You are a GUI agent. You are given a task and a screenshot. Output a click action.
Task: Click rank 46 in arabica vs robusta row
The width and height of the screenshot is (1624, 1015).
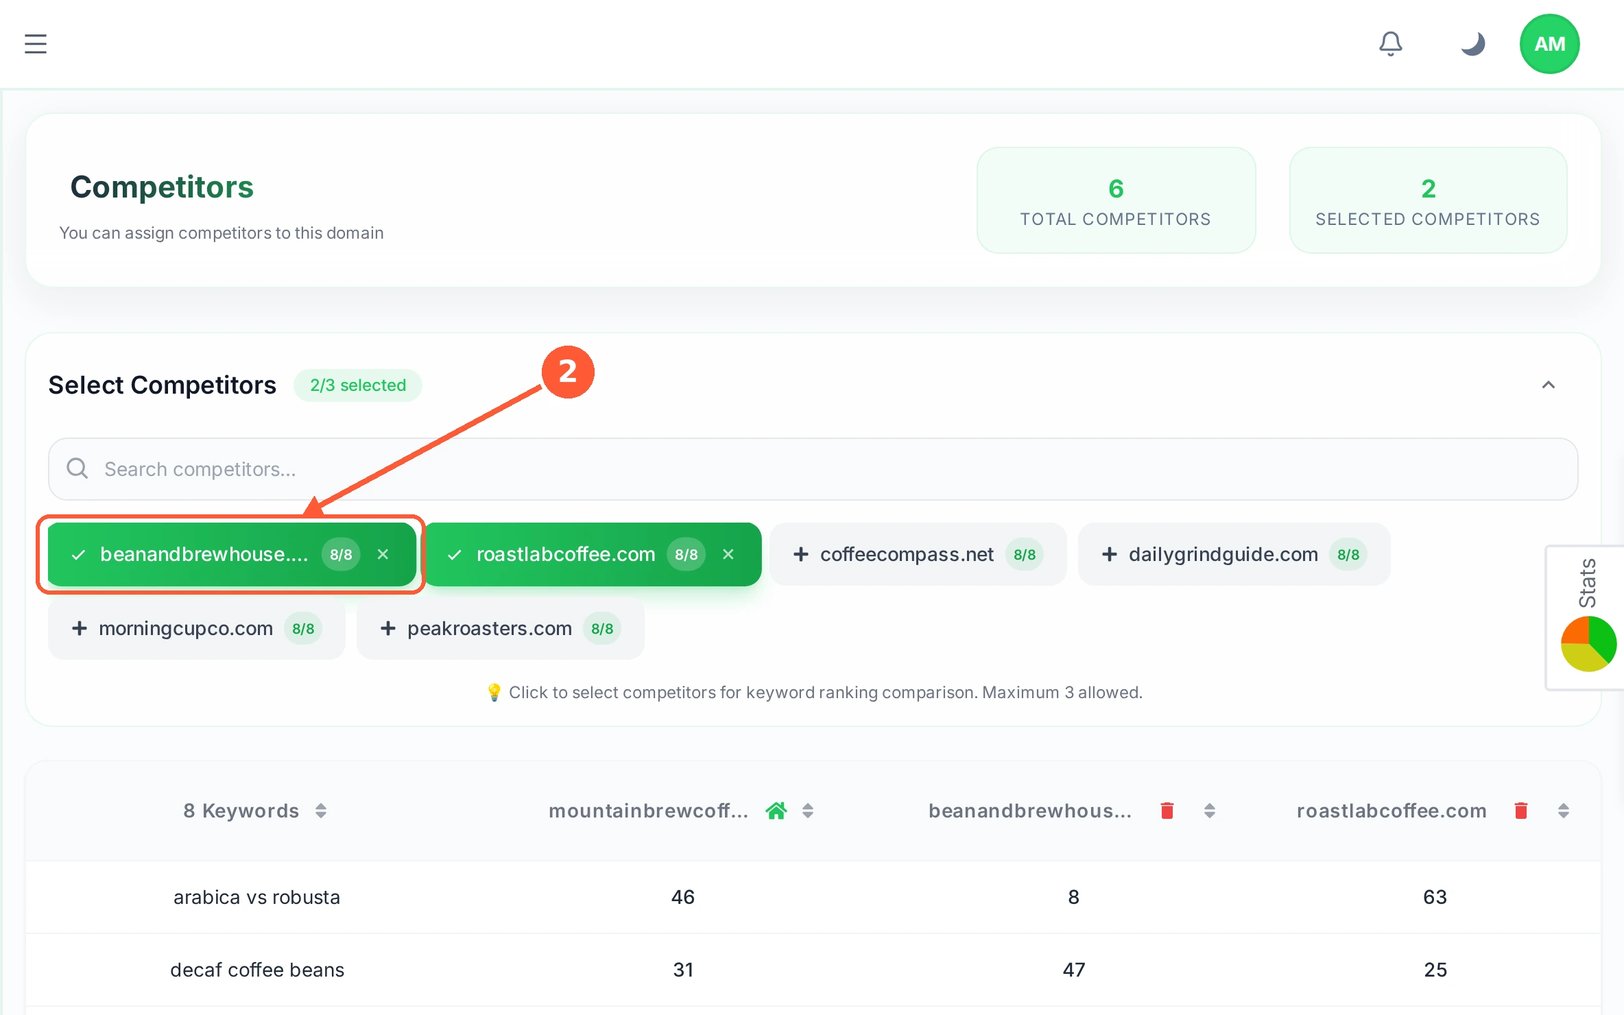pyautogui.click(x=683, y=897)
